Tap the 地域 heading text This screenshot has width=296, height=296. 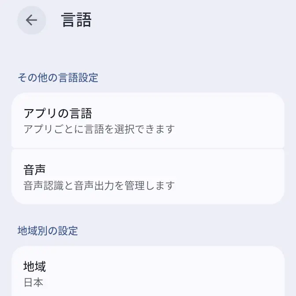pyautogui.click(x=34, y=266)
